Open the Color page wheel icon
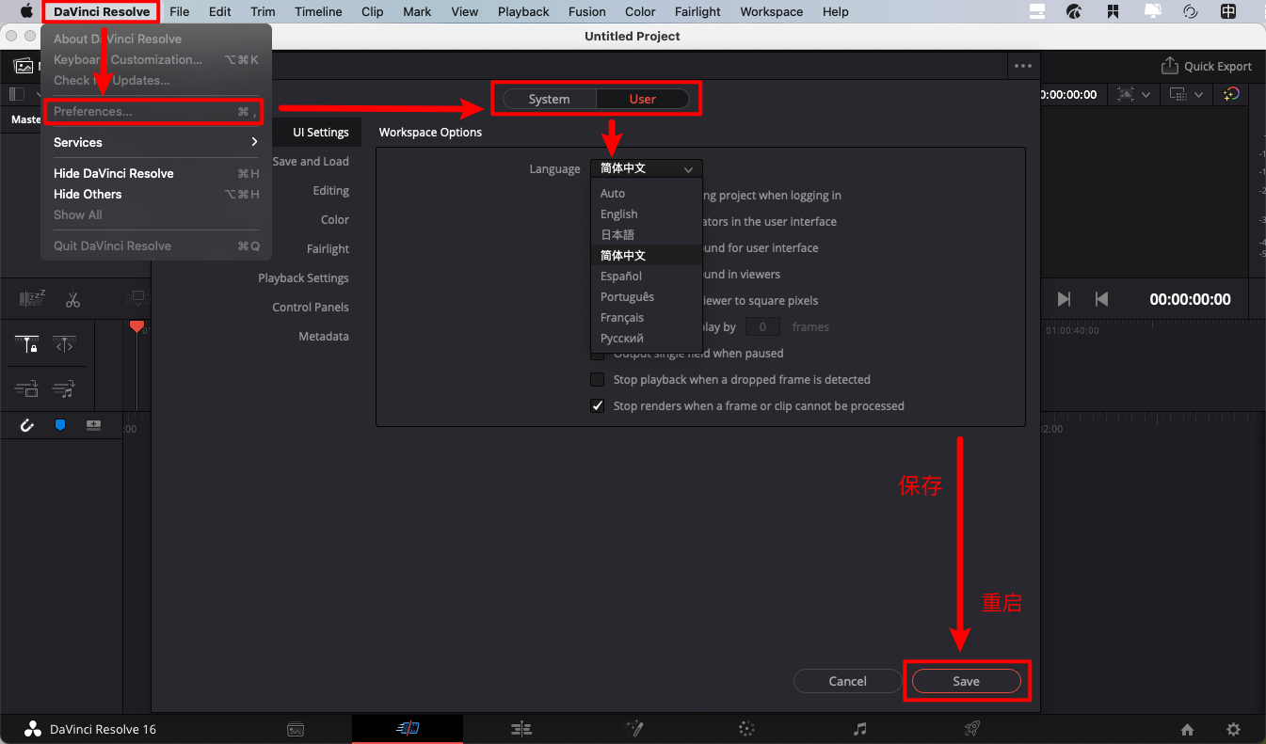 pyautogui.click(x=746, y=729)
